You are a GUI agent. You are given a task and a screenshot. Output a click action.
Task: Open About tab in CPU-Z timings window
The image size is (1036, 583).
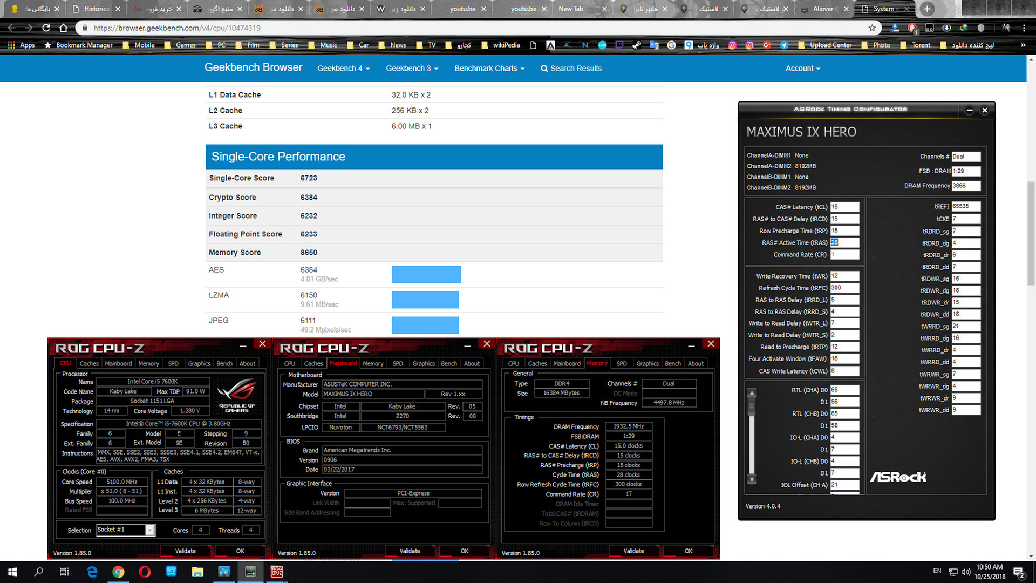(696, 363)
